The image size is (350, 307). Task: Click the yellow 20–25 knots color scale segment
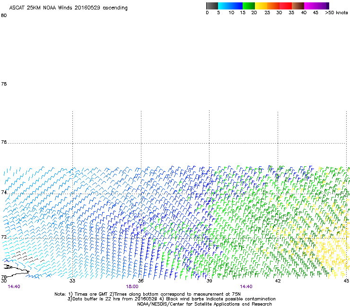(261, 6)
